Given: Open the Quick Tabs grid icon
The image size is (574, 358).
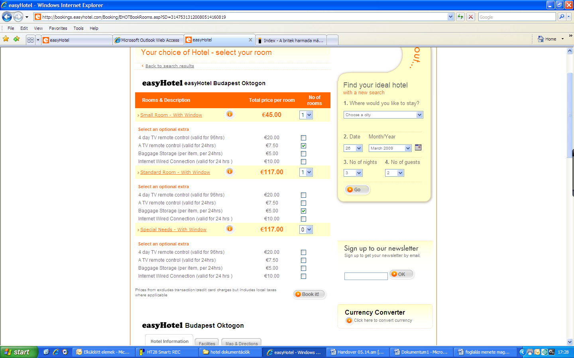Looking at the screenshot, I should tap(30, 40).
